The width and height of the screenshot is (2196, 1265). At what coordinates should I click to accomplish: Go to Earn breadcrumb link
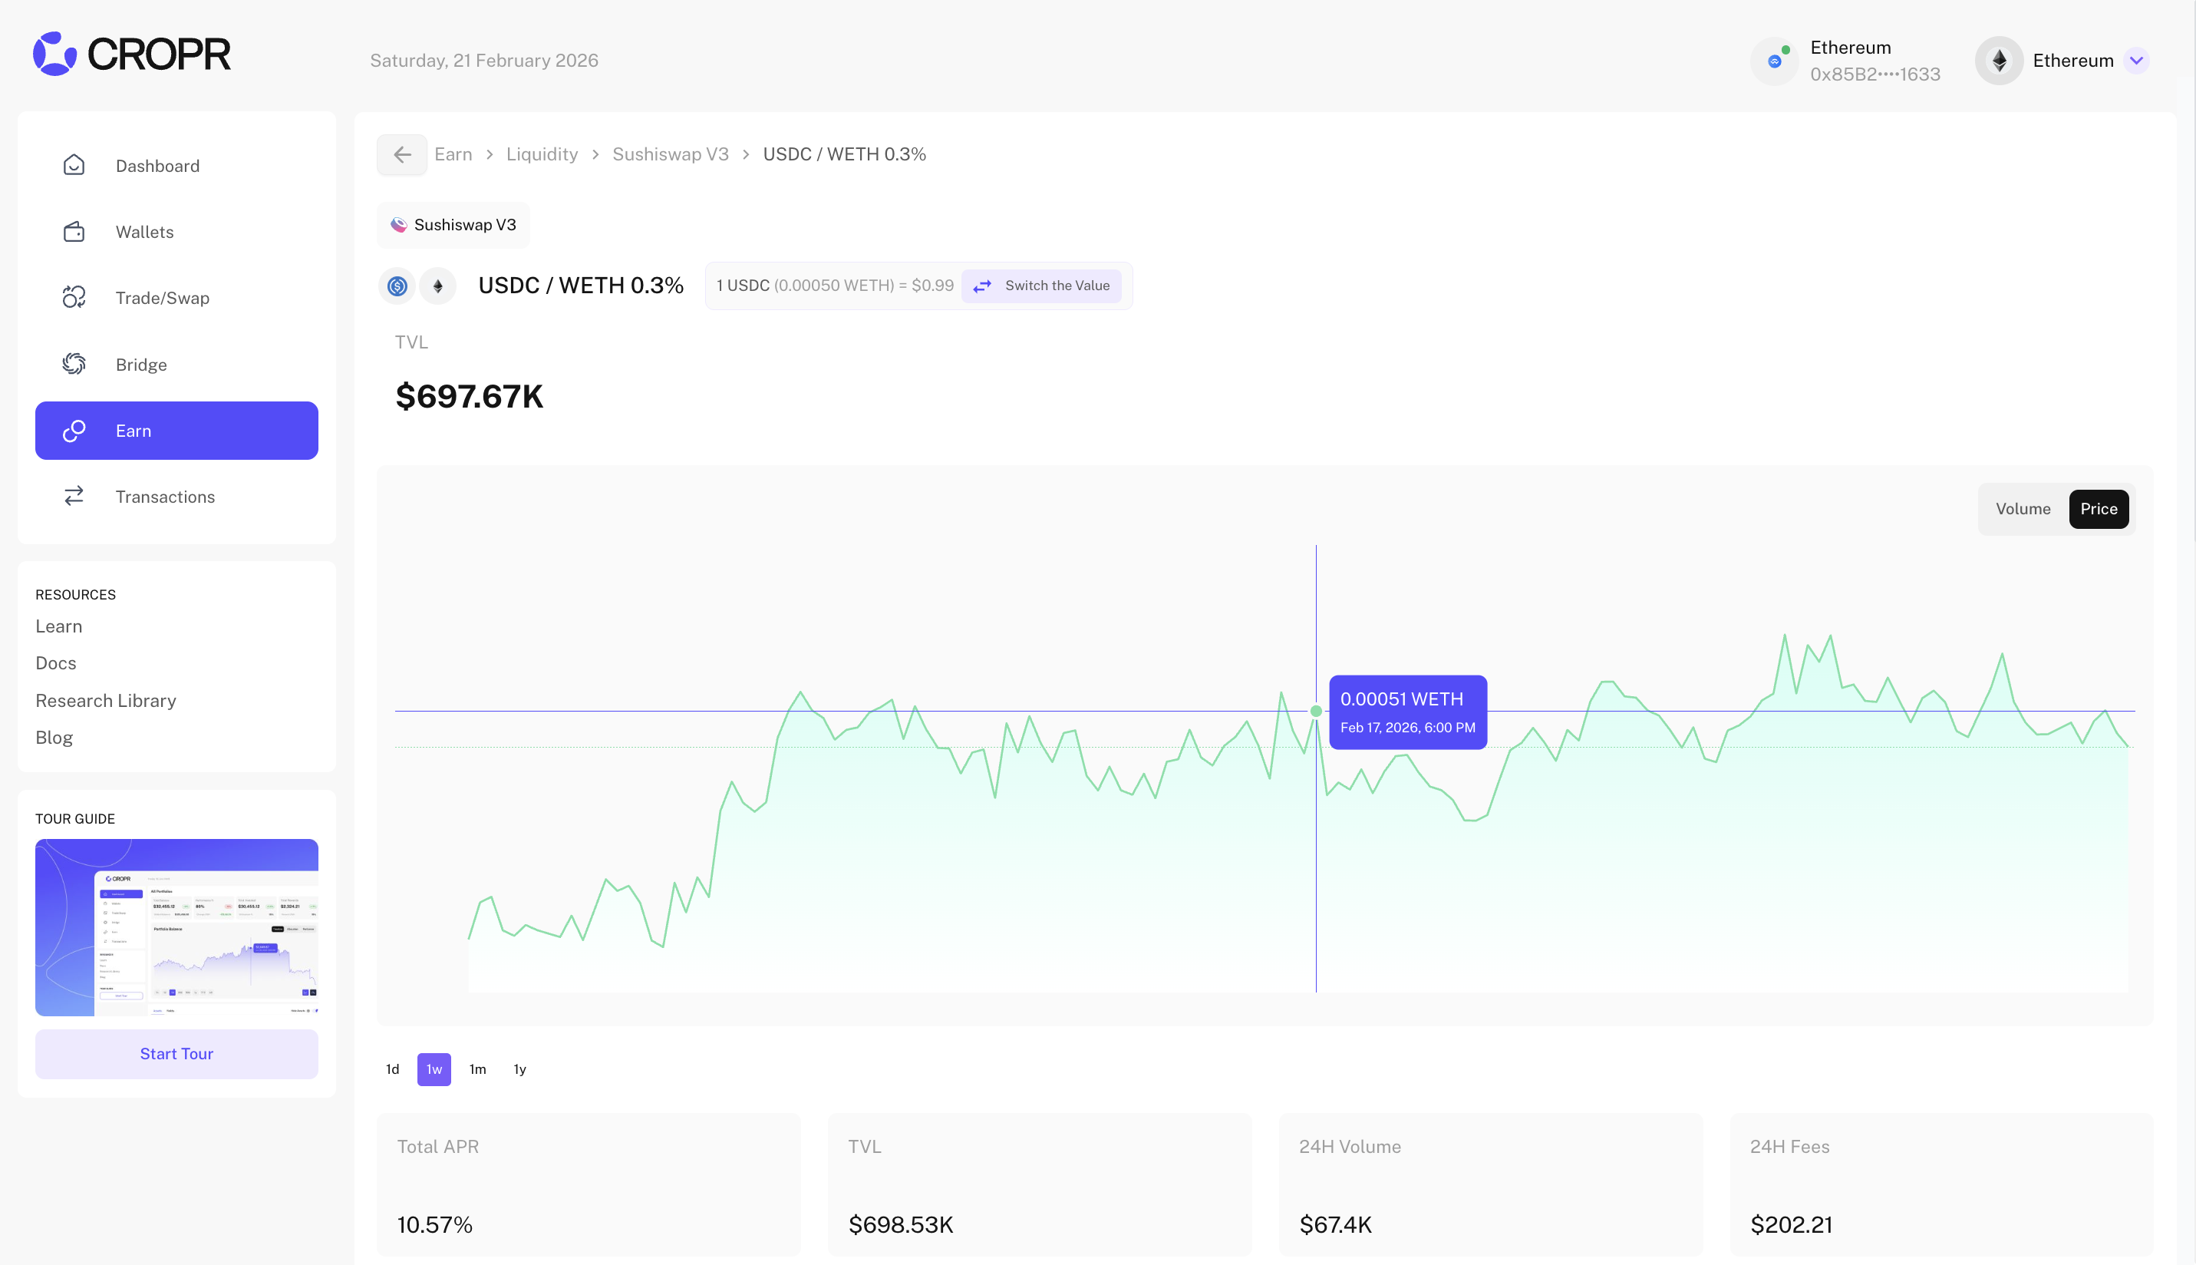[x=453, y=154]
